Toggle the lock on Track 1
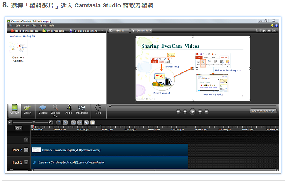 point(26,162)
